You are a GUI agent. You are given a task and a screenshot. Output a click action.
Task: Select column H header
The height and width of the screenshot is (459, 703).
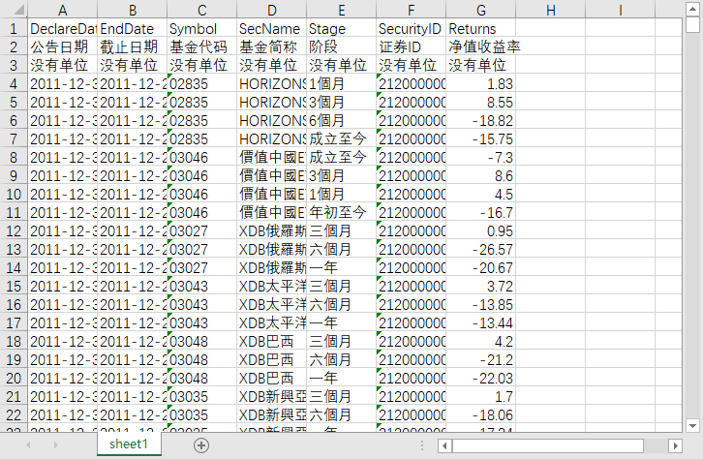click(551, 10)
